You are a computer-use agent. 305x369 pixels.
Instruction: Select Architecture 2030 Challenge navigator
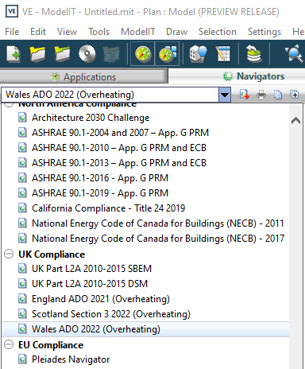click(91, 118)
